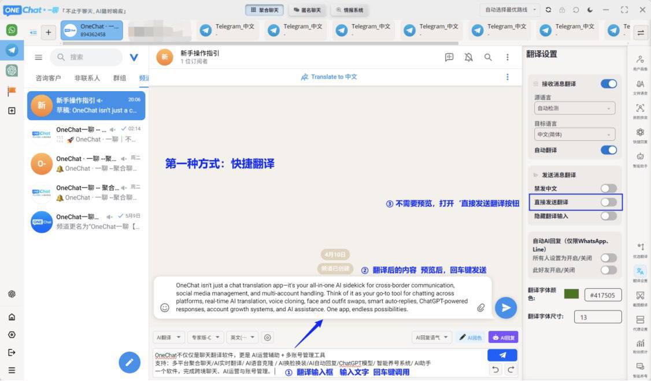651x381 pixels.
Task: Switch to 匿名聊天 top tab
Action: point(307,10)
